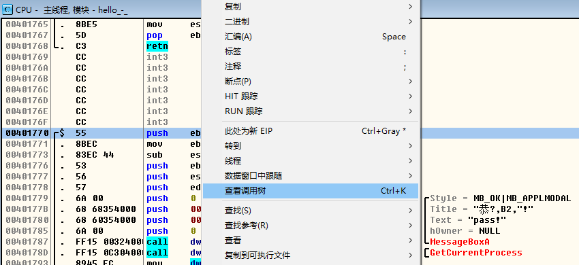This screenshot has width=579, height=265.
Task: Choose 标签 from the context menu
Action: 311,52
